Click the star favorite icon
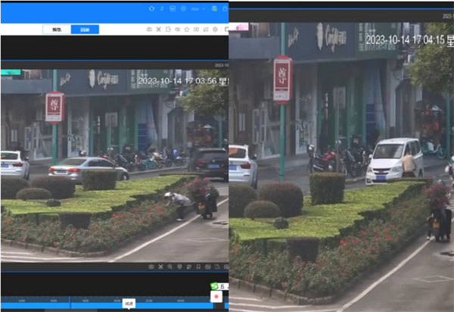454x312 pixels. pyautogui.click(x=187, y=30)
